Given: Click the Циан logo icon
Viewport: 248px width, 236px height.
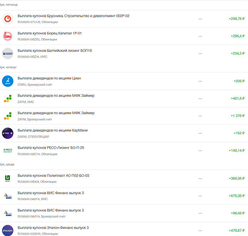Looking at the screenshot, I should click(8, 81).
